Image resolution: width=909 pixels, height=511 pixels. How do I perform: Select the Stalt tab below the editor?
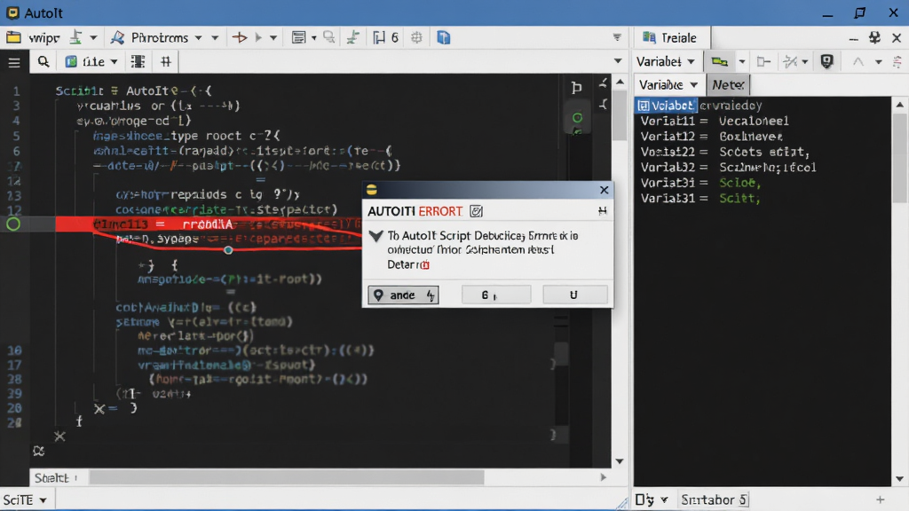55,478
